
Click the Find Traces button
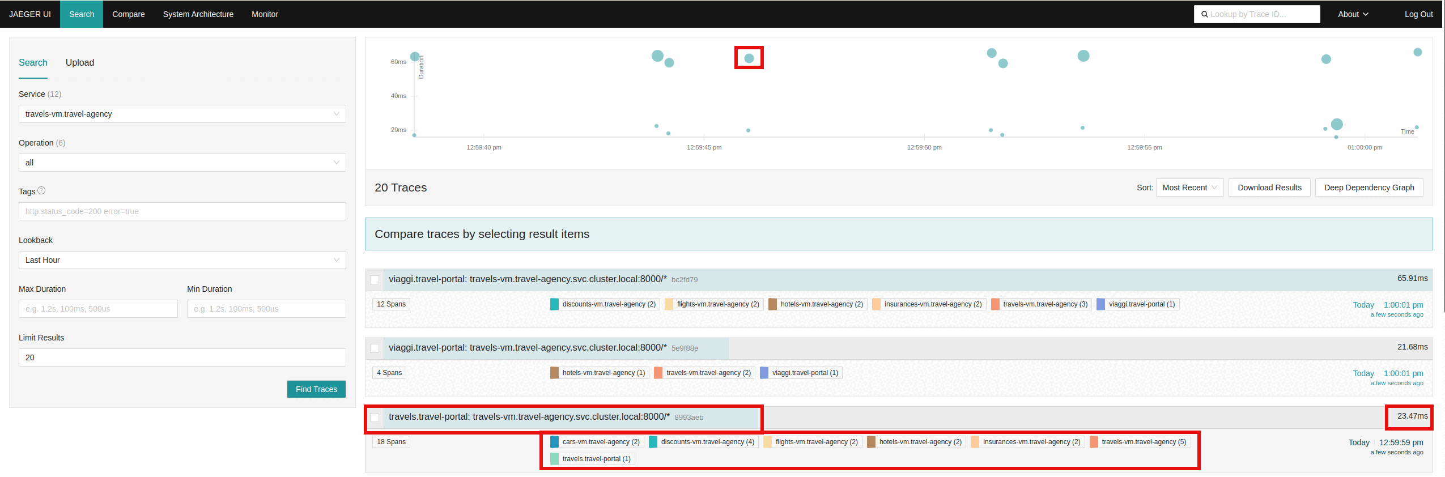tap(316, 389)
